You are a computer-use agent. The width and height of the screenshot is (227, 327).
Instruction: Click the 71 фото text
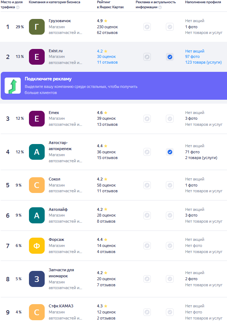(x=192, y=152)
